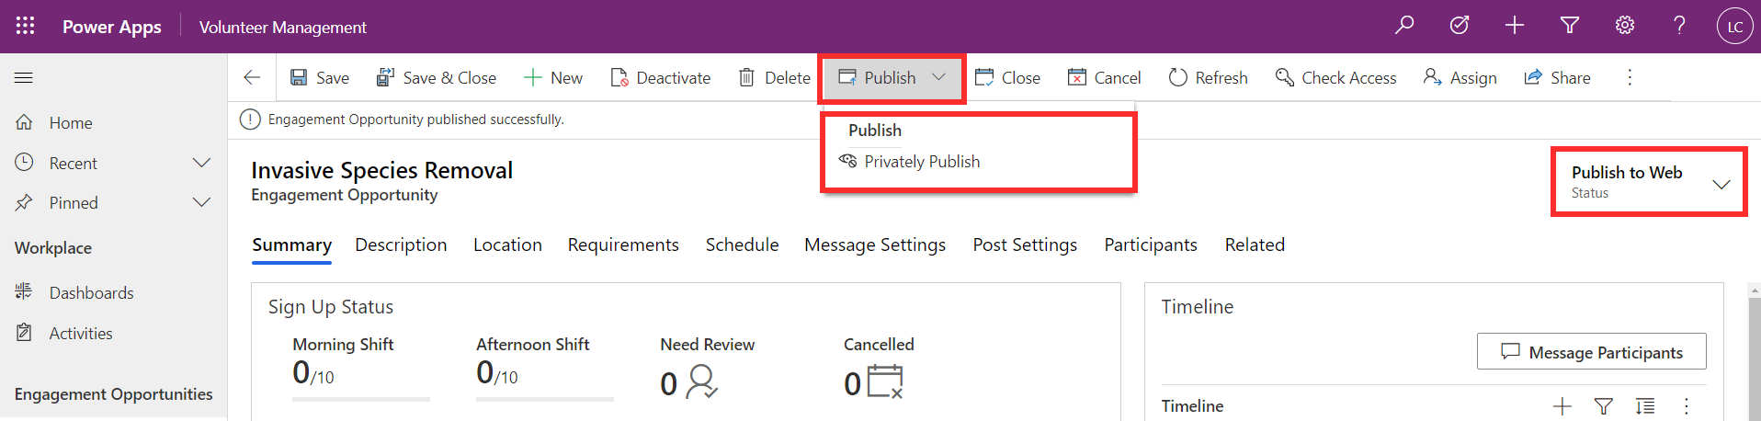Expand the Publish to Web status chevron
This screenshot has height=421, width=1761.
pos(1721,184)
